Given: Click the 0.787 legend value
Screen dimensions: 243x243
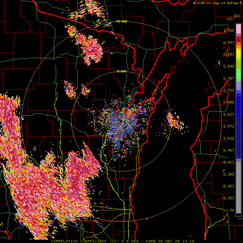Looking at the screenshot, I should 229,78.
